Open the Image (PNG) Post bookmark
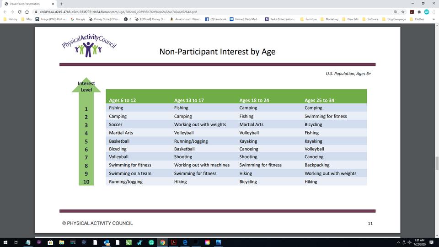The width and height of the screenshot is (439, 247). click(51, 19)
